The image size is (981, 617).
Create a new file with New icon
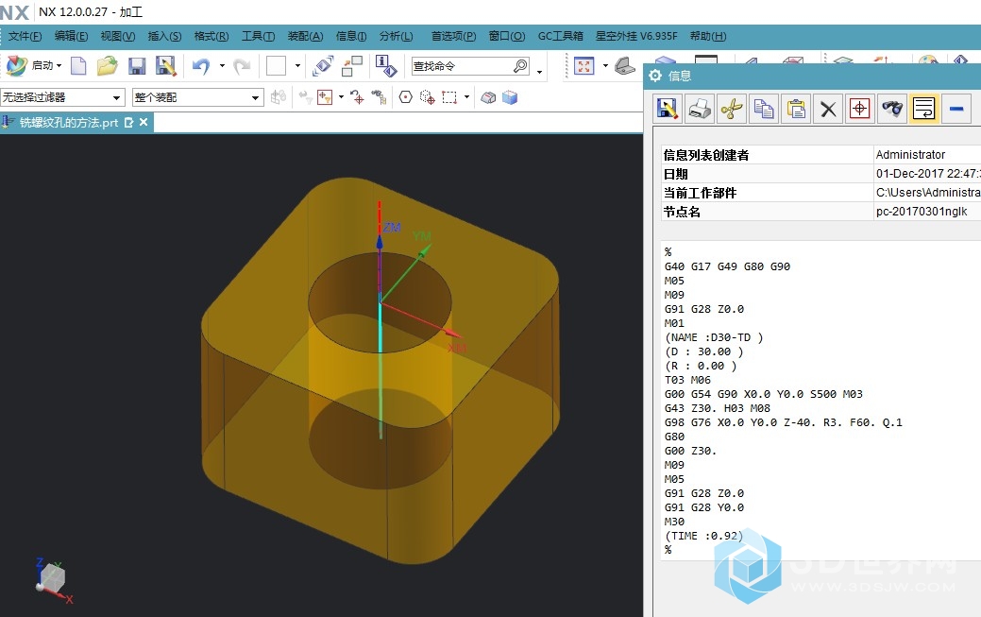[x=78, y=65]
